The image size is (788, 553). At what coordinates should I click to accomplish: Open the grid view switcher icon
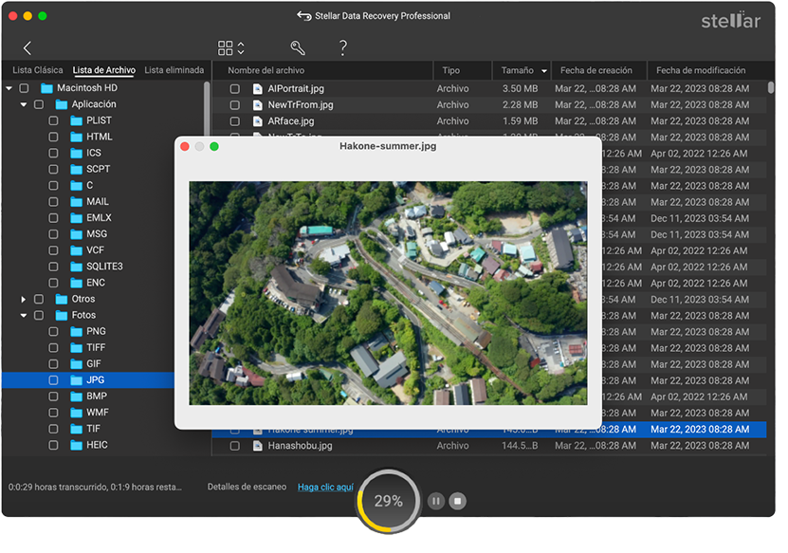click(230, 48)
